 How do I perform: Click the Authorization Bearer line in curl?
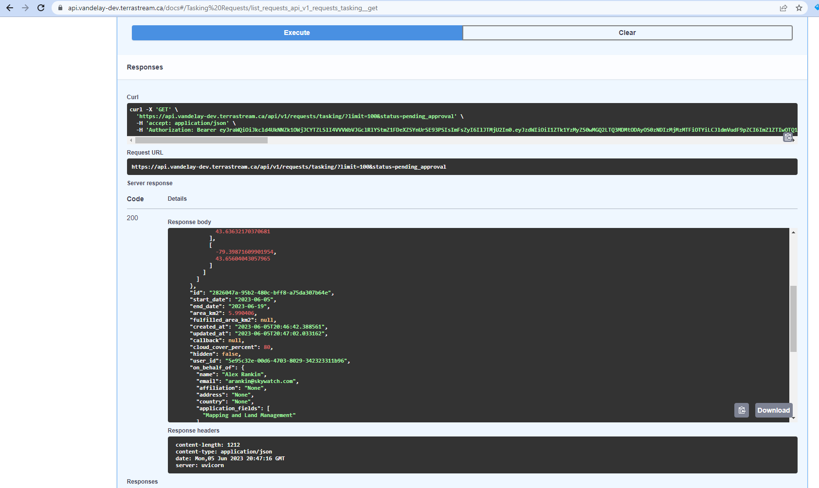[x=467, y=130]
